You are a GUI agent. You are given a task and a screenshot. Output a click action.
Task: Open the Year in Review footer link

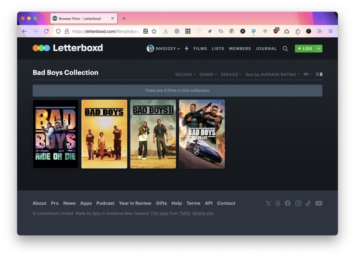[x=135, y=203]
